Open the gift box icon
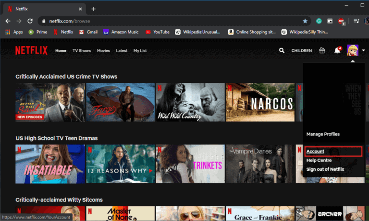 [322, 50]
